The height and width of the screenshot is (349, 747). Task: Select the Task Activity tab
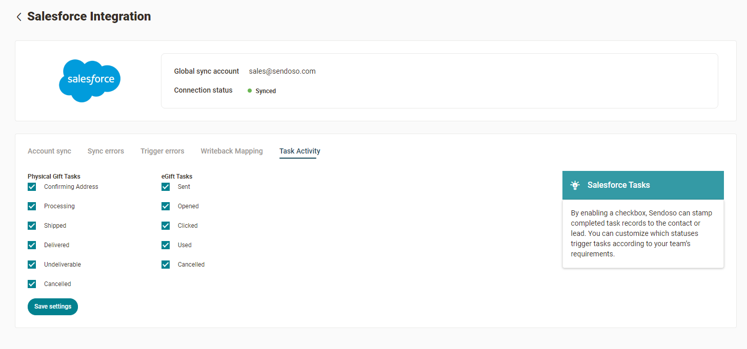(300, 151)
